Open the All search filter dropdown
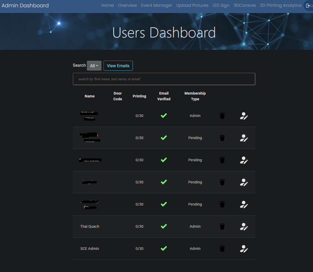Image resolution: width=313 pixels, height=272 pixels. tap(94, 66)
